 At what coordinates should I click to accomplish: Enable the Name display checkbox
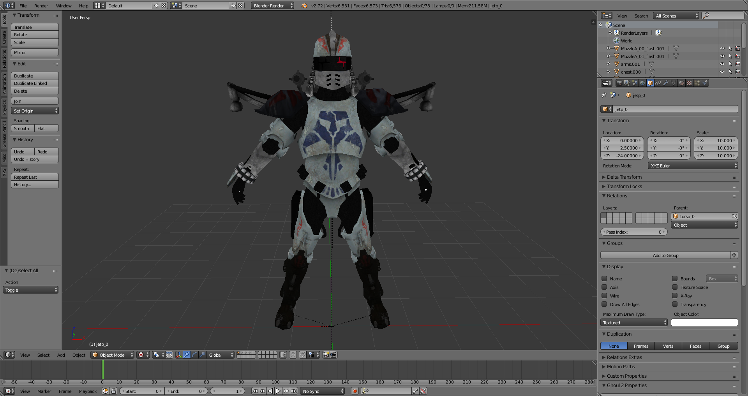tap(604, 278)
